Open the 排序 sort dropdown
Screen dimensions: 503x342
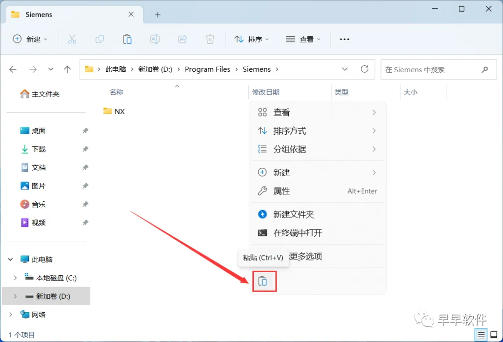(x=252, y=39)
